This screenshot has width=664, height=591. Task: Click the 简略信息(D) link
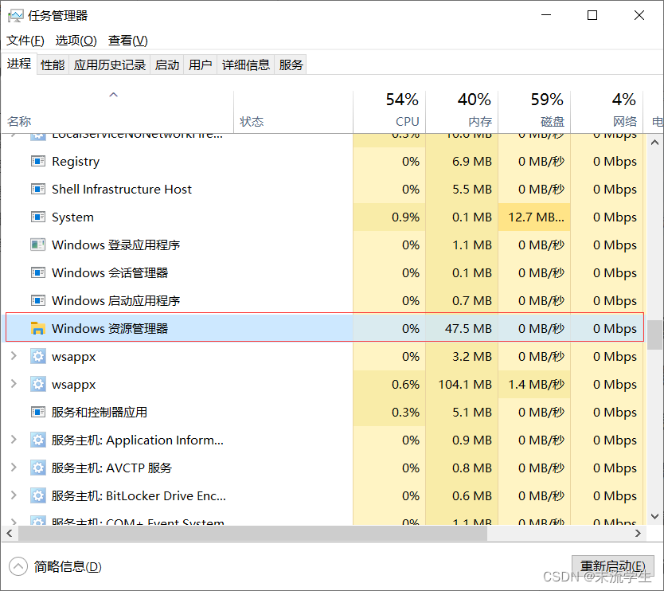click(68, 566)
